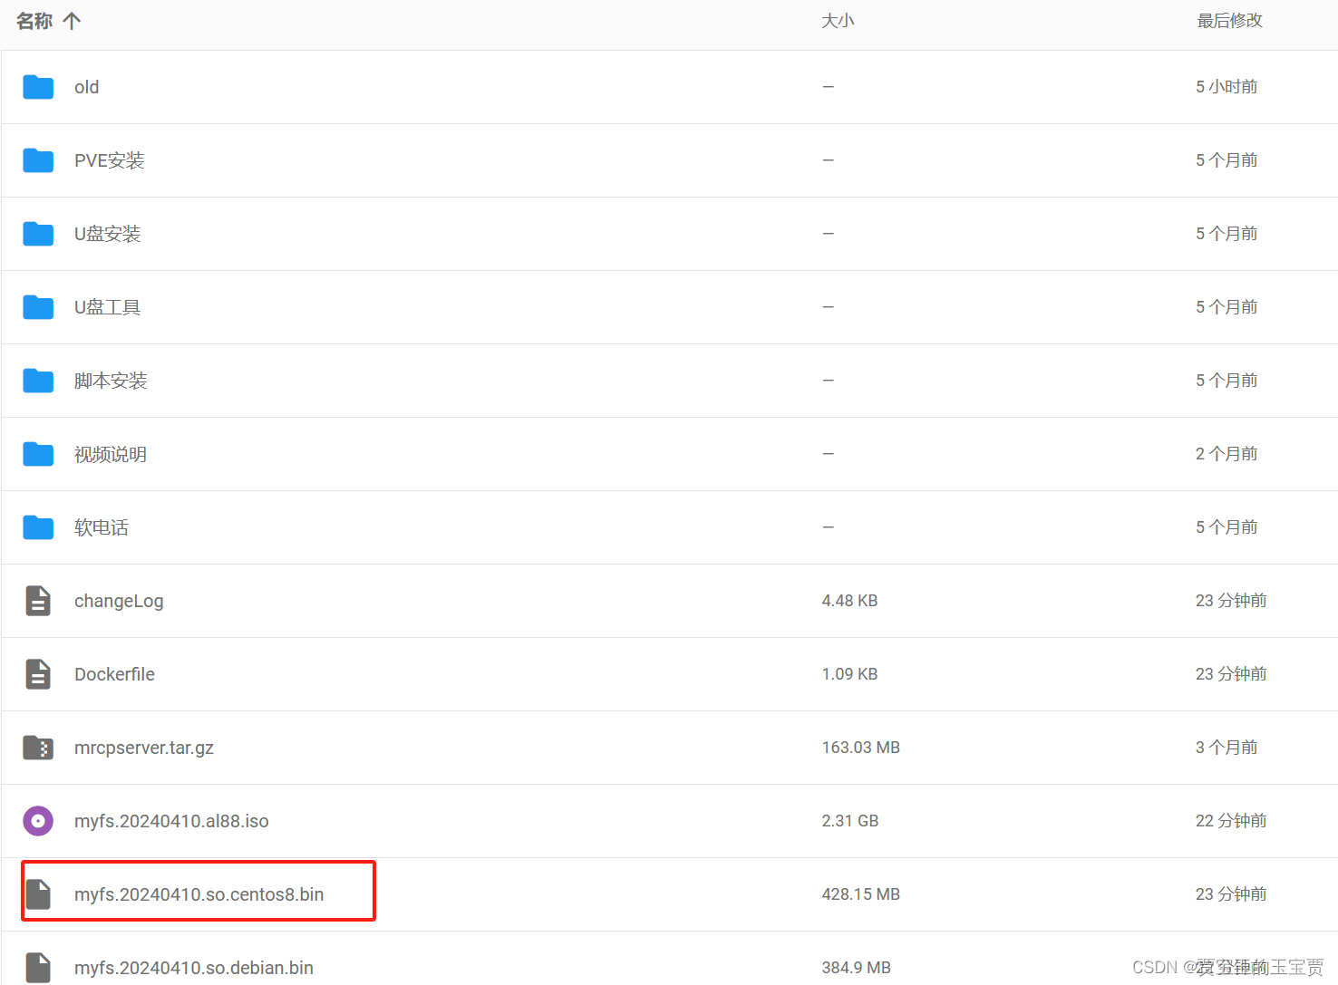Click the 2 个月前 modified time

pos(1226,454)
